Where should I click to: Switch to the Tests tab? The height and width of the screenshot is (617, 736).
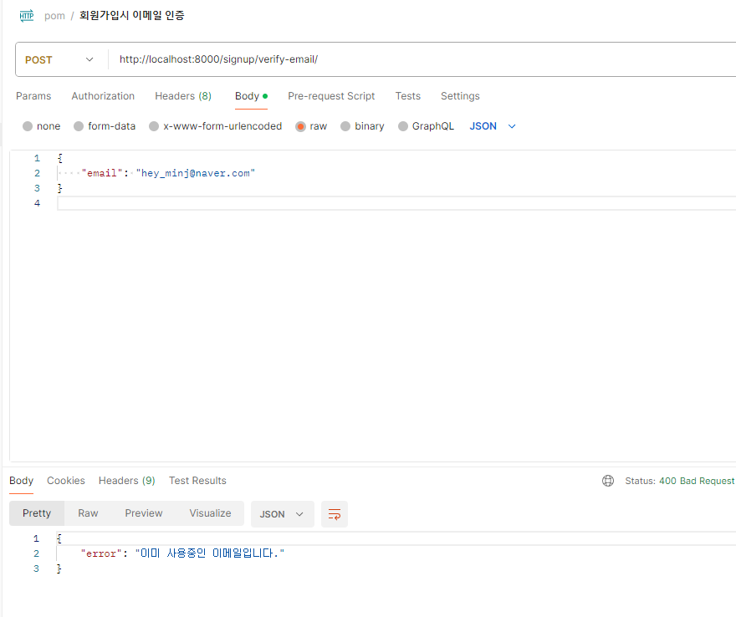(408, 96)
